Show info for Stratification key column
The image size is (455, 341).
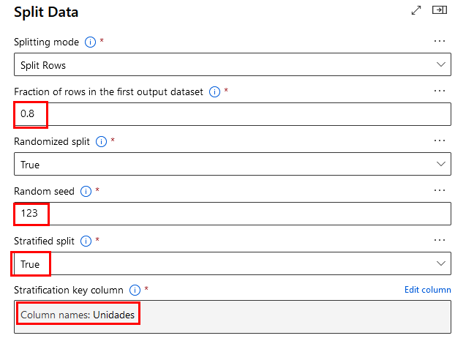(135, 291)
